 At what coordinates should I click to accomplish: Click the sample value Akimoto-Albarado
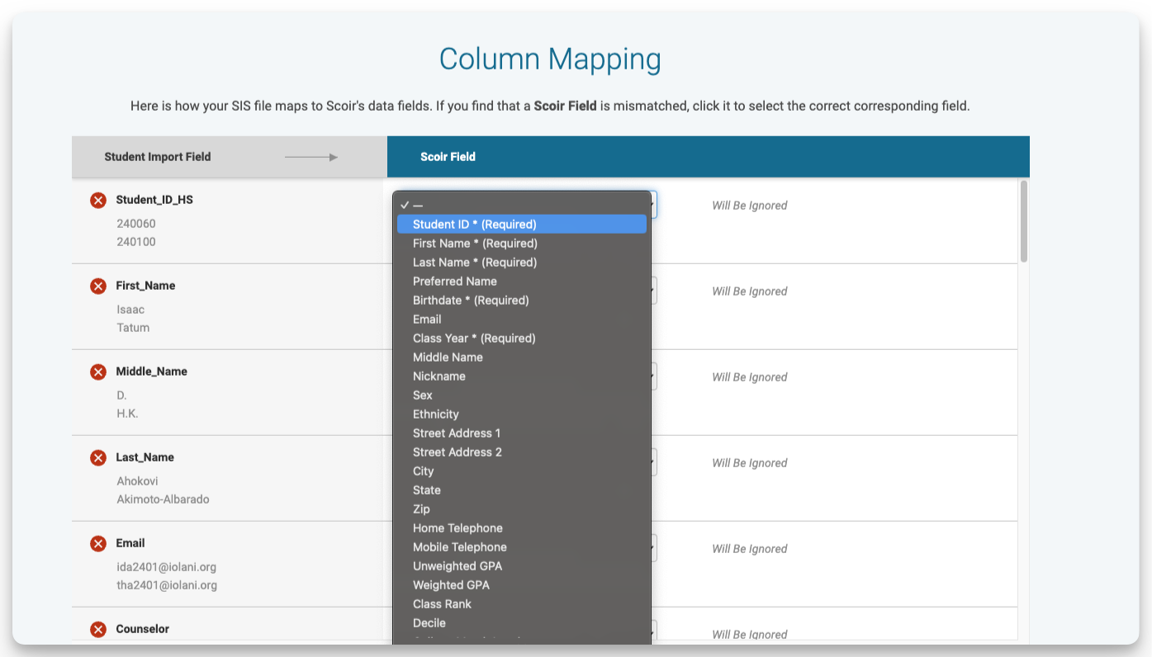pyautogui.click(x=163, y=499)
